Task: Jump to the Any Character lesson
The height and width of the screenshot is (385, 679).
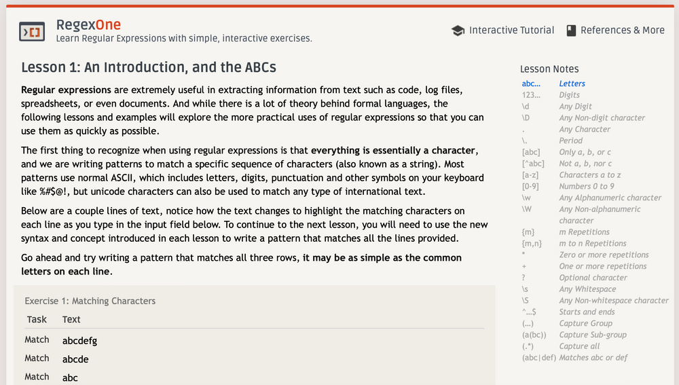Action: pyautogui.click(x=584, y=129)
